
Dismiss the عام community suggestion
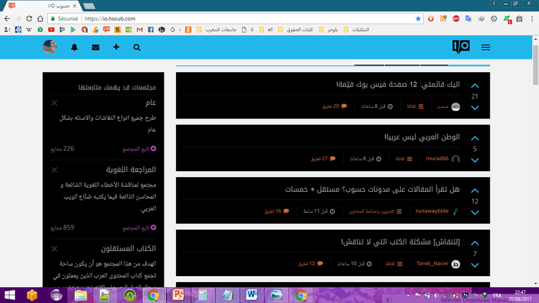pyautogui.click(x=55, y=103)
